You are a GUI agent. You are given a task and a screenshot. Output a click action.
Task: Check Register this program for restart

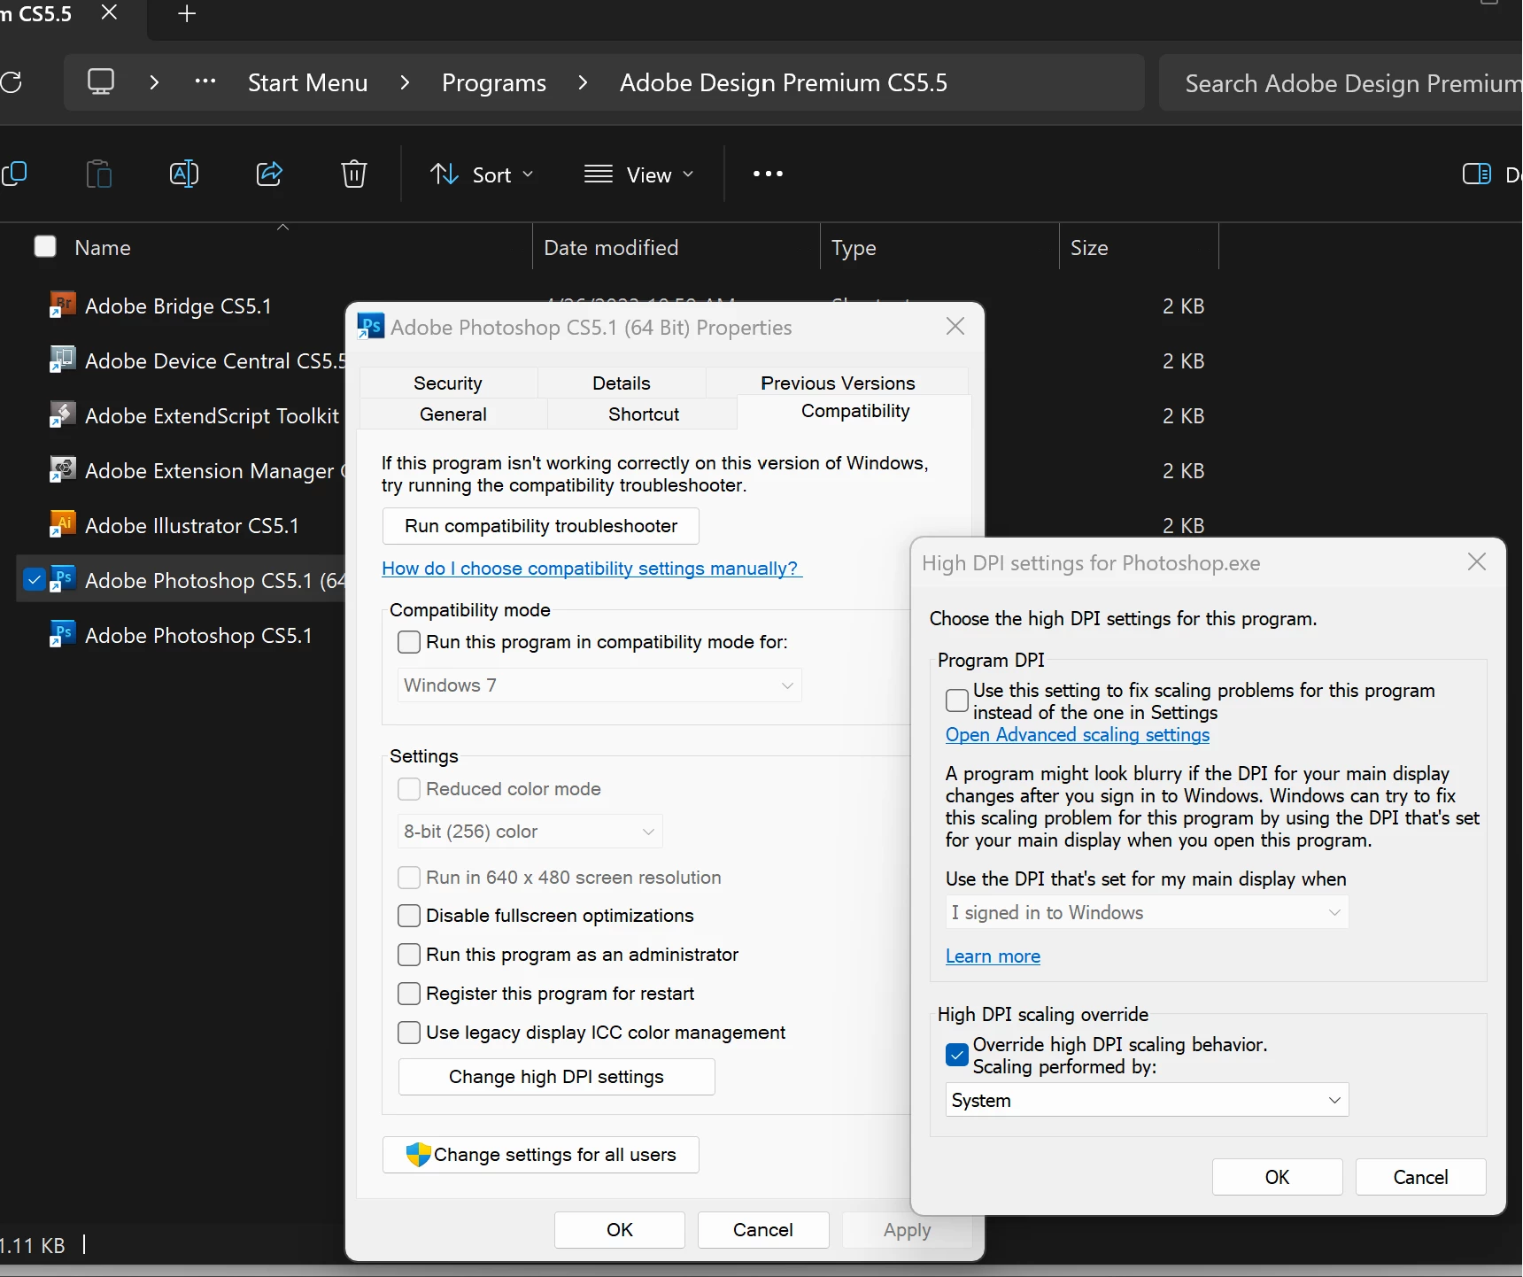tap(409, 994)
